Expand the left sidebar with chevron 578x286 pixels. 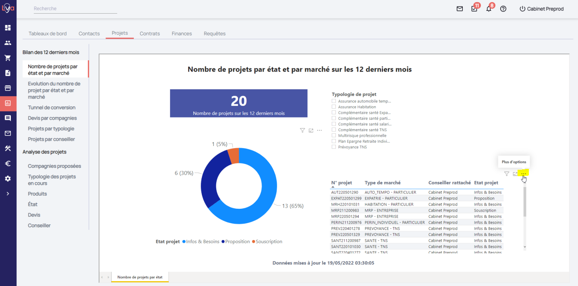point(8,193)
